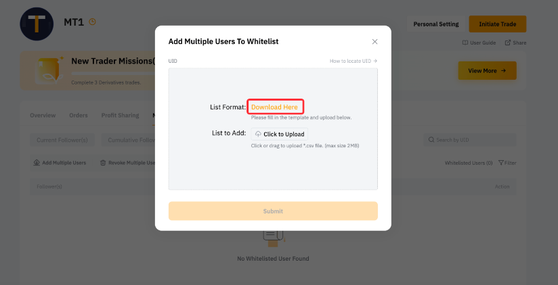This screenshot has width=558, height=285.
Task: Click the Revoke Multiple Users trash icon
Action: [103, 163]
